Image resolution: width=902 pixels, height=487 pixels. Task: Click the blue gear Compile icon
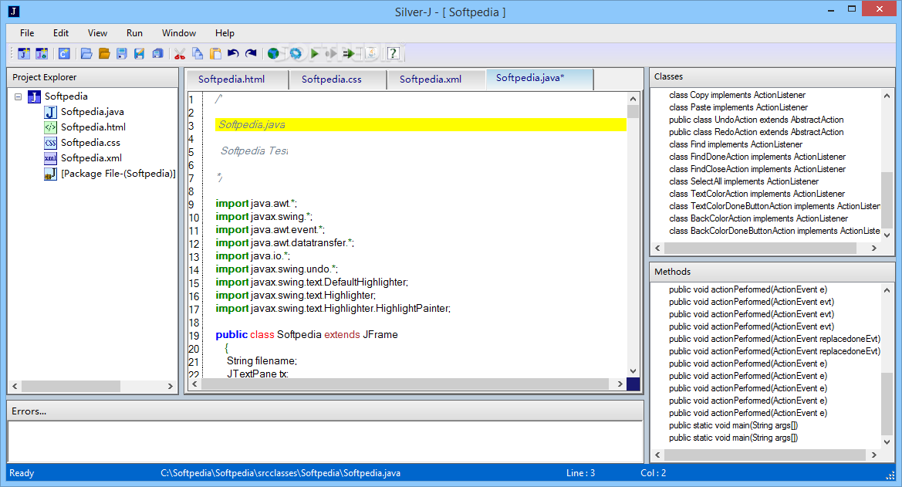coord(296,53)
